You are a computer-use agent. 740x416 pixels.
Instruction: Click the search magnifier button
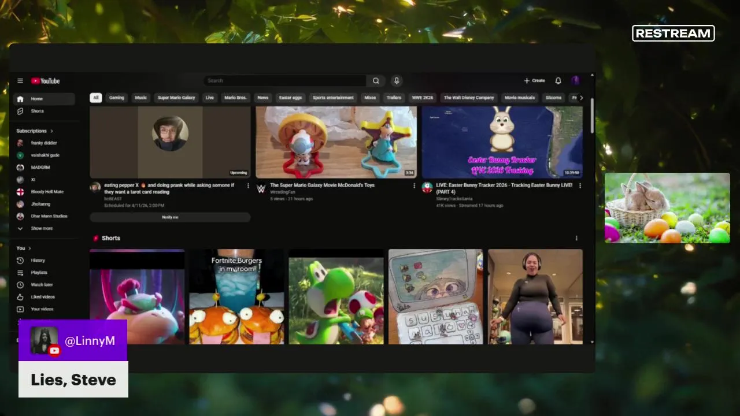pos(376,81)
